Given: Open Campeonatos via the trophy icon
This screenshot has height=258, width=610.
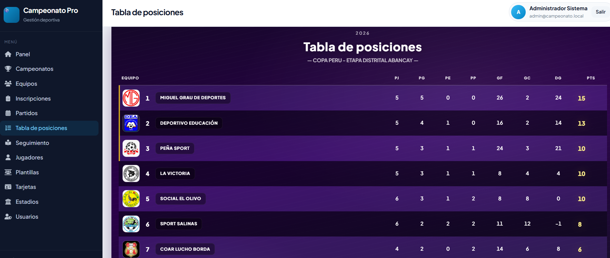Looking at the screenshot, I should [9, 68].
